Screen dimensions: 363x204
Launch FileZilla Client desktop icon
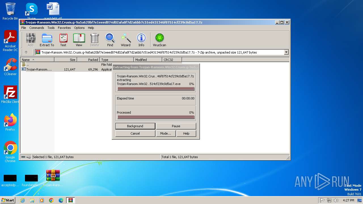[10, 95]
